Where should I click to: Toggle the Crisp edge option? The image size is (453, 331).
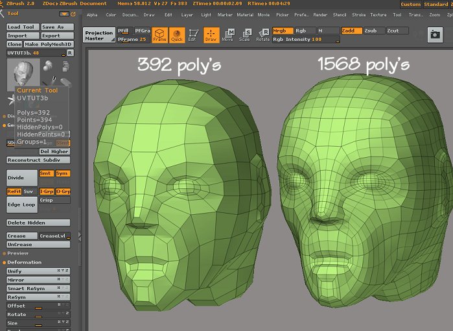coord(55,200)
